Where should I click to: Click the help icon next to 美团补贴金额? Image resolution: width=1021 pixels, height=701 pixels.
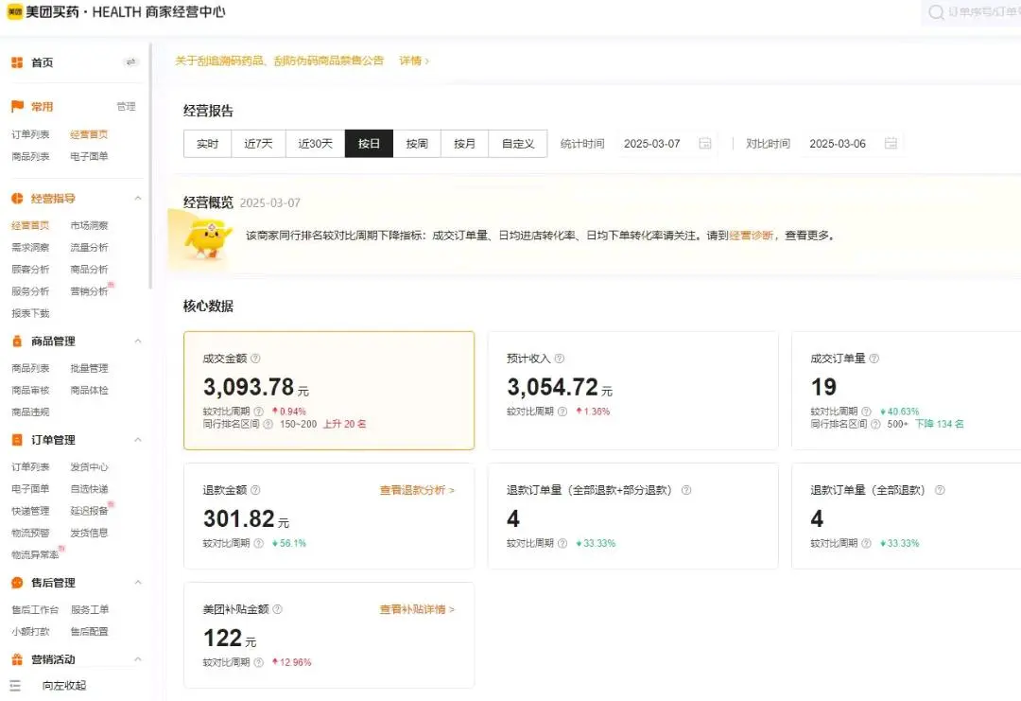point(277,609)
